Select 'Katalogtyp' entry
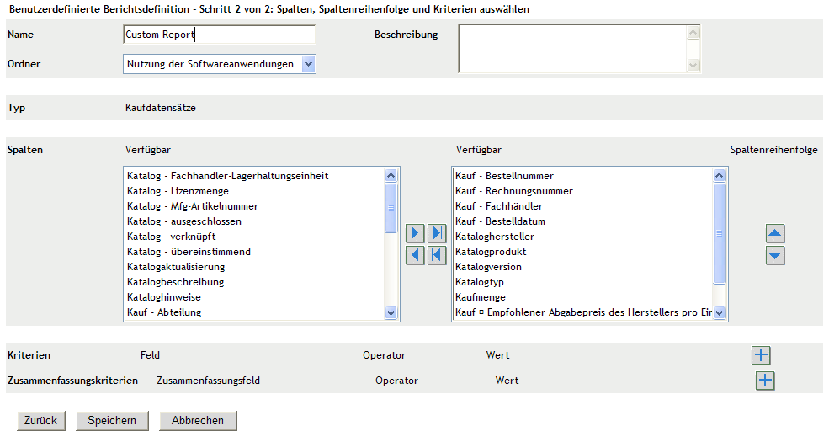The image size is (829, 442). pyautogui.click(x=584, y=282)
